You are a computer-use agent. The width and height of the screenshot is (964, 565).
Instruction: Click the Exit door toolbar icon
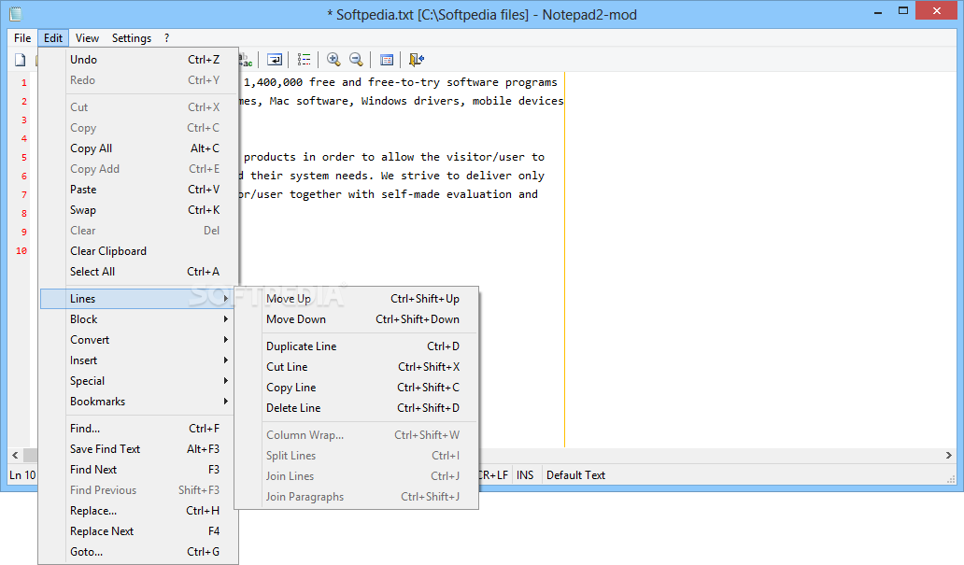(x=417, y=60)
